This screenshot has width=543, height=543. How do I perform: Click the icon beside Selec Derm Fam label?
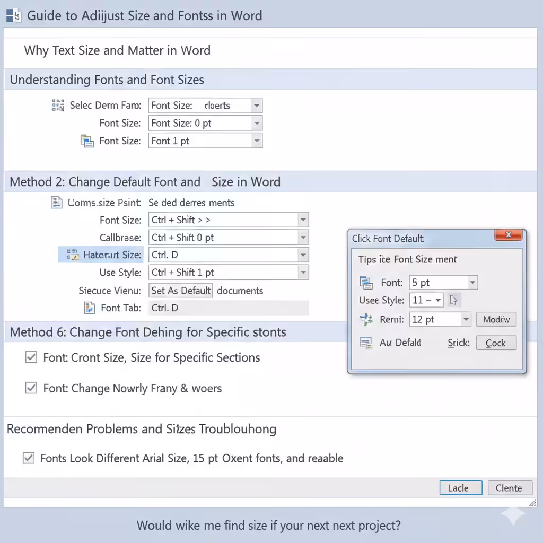click(x=58, y=105)
